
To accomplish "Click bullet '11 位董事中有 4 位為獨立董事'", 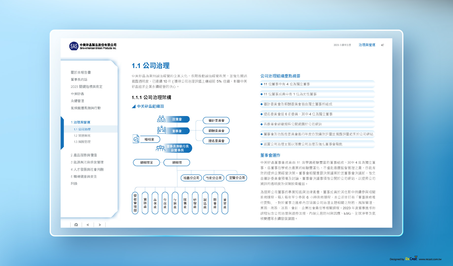I will (x=317, y=84).
